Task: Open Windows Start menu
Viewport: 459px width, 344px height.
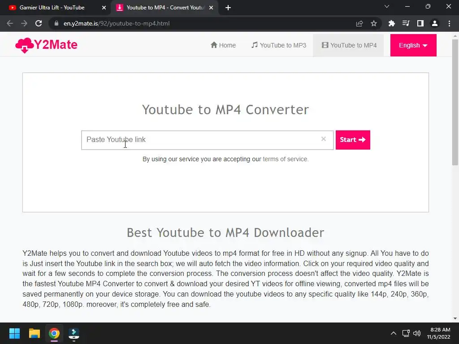Action: click(x=14, y=333)
